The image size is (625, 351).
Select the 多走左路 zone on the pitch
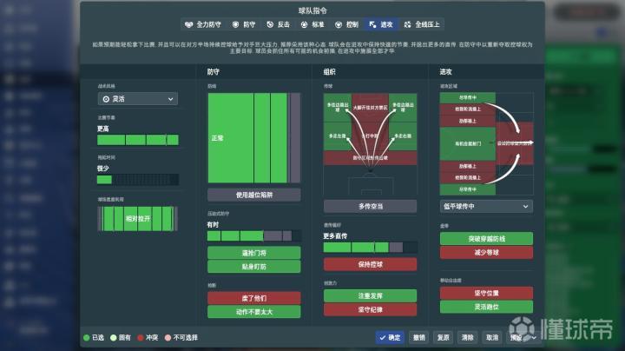[338, 136]
